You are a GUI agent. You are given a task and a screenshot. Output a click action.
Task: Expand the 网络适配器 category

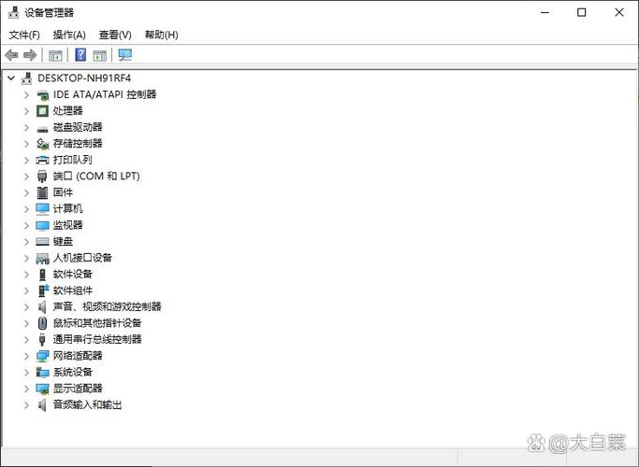(x=27, y=356)
